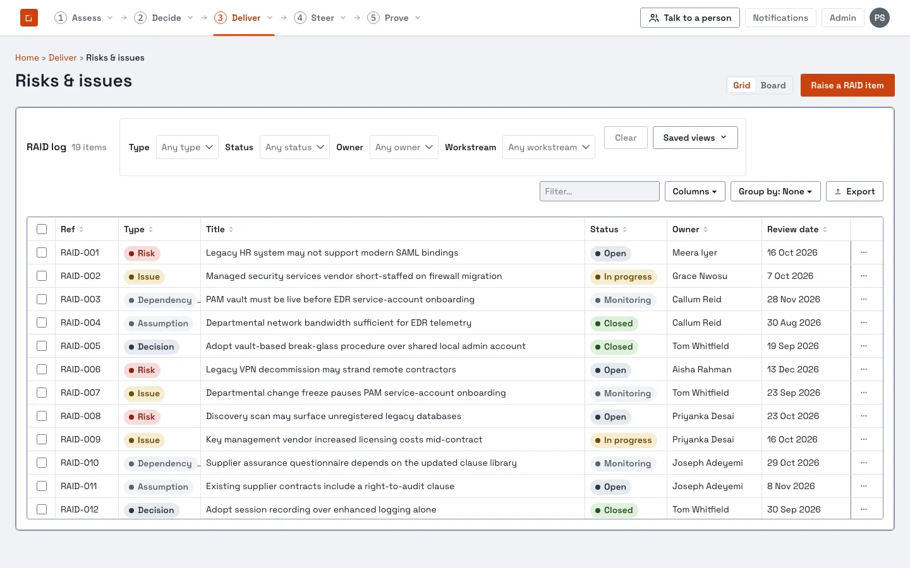
Task: Clear the applied filters
Action: (x=626, y=138)
